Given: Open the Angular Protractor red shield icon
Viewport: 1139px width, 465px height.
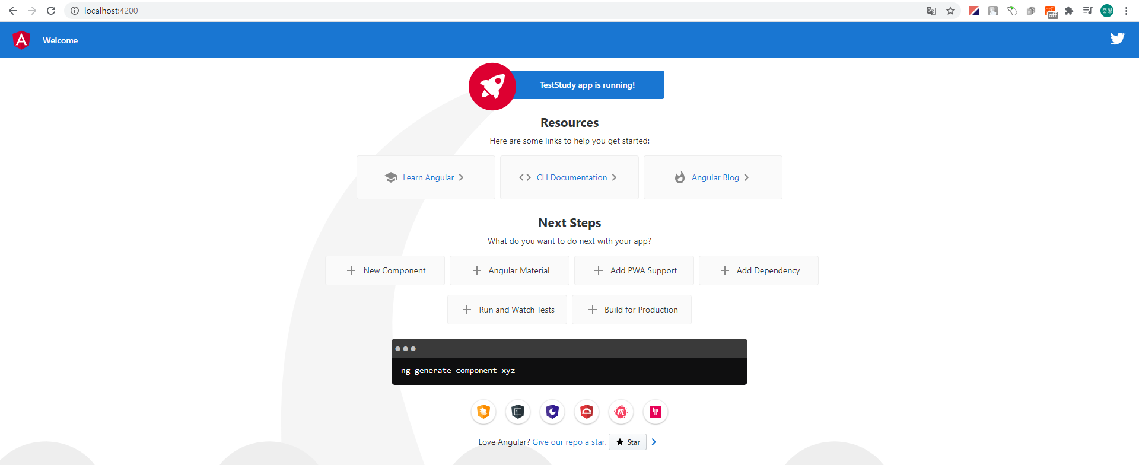Looking at the screenshot, I should tap(587, 412).
